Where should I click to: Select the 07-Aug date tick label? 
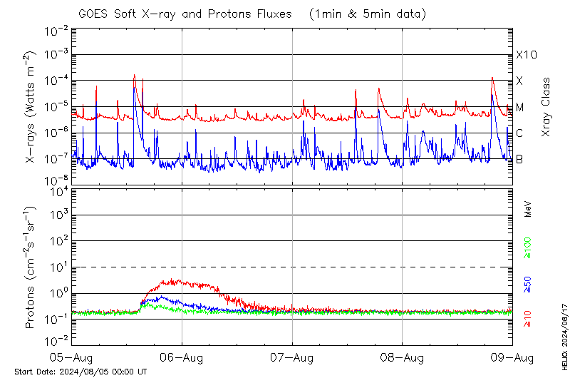[292, 357]
